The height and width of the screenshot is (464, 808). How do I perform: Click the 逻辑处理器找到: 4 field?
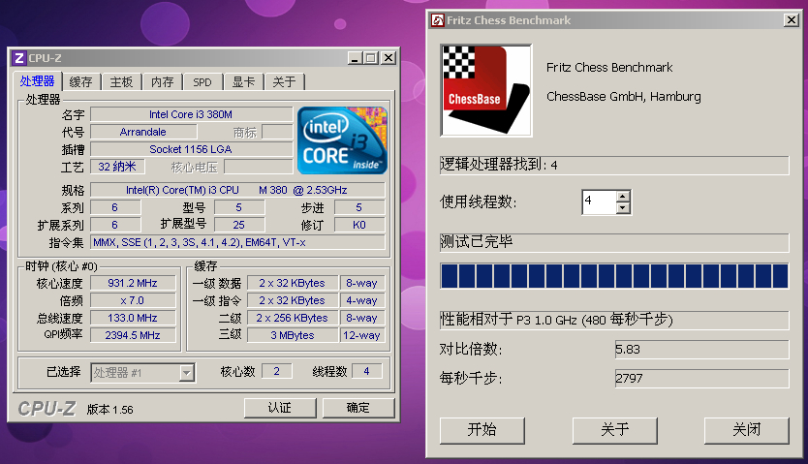click(x=614, y=166)
